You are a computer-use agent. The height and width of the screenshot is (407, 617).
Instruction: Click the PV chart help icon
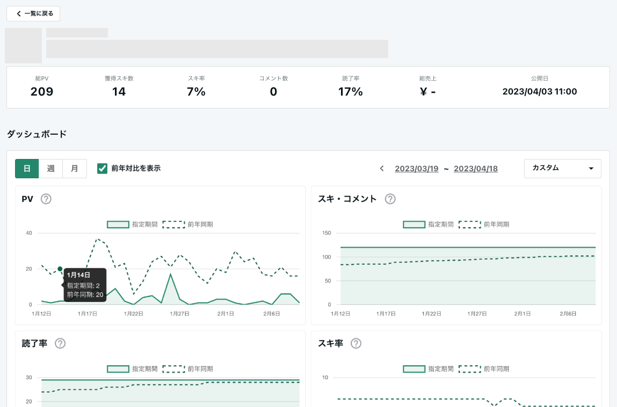(x=46, y=199)
